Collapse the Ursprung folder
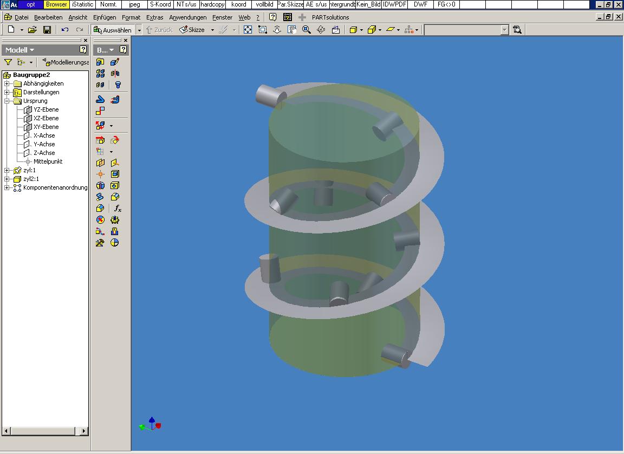The width and height of the screenshot is (624, 454). [x=6, y=101]
